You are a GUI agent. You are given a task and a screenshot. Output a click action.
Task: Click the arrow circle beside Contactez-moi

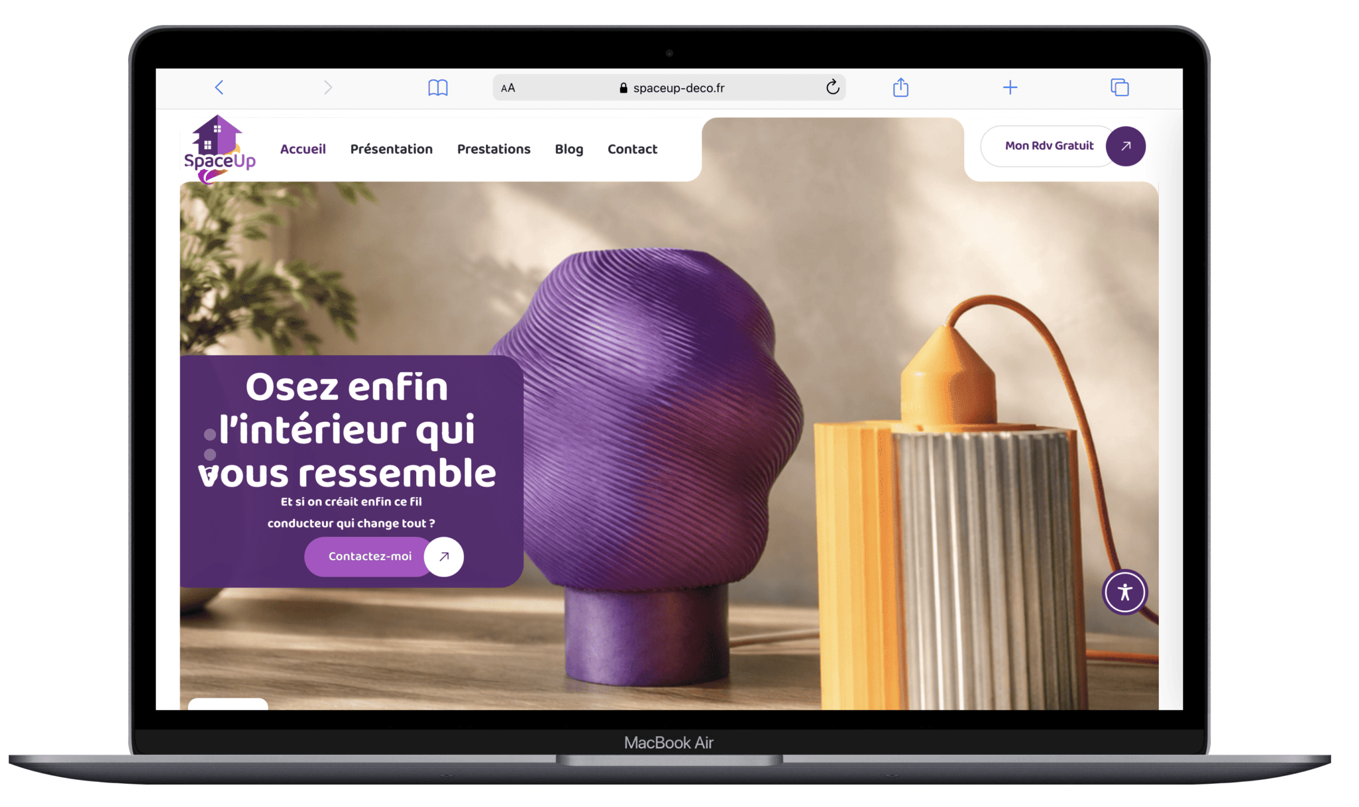point(443,557)
